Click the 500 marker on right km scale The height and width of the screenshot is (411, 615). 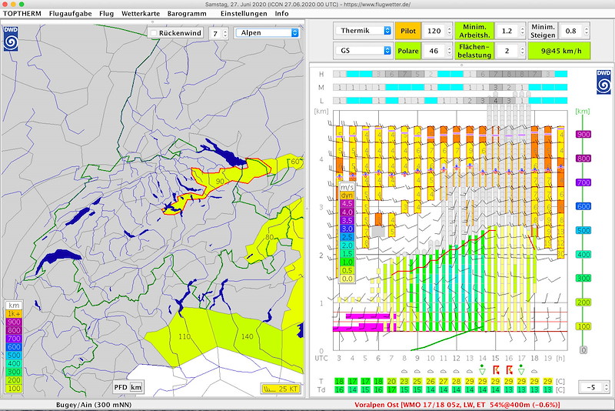(x=583, y=230)
